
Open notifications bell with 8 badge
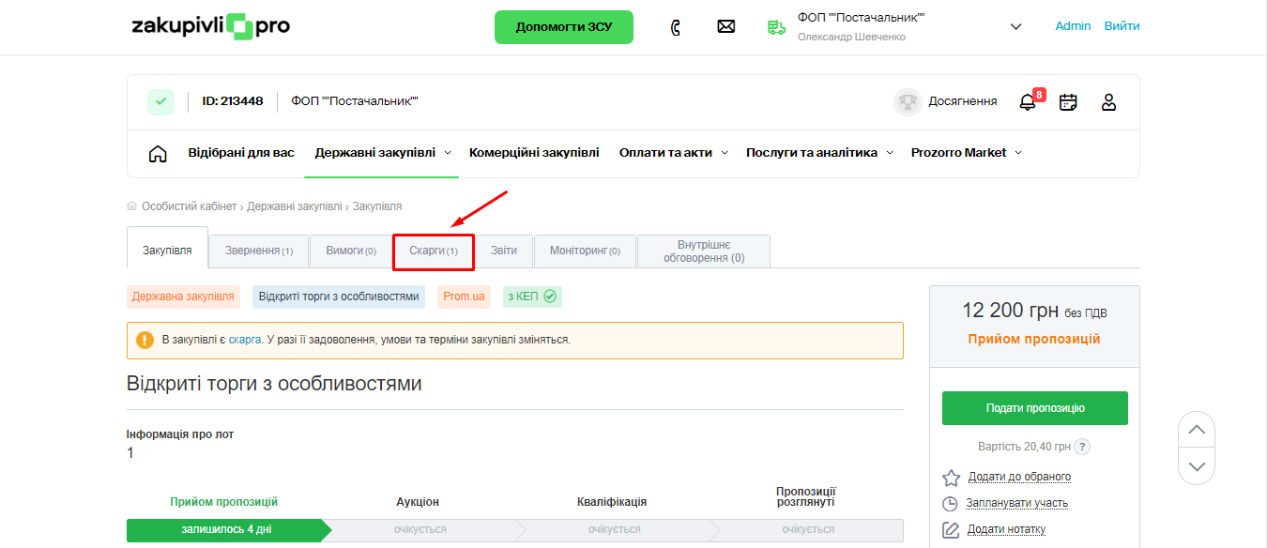(1028, 101)
